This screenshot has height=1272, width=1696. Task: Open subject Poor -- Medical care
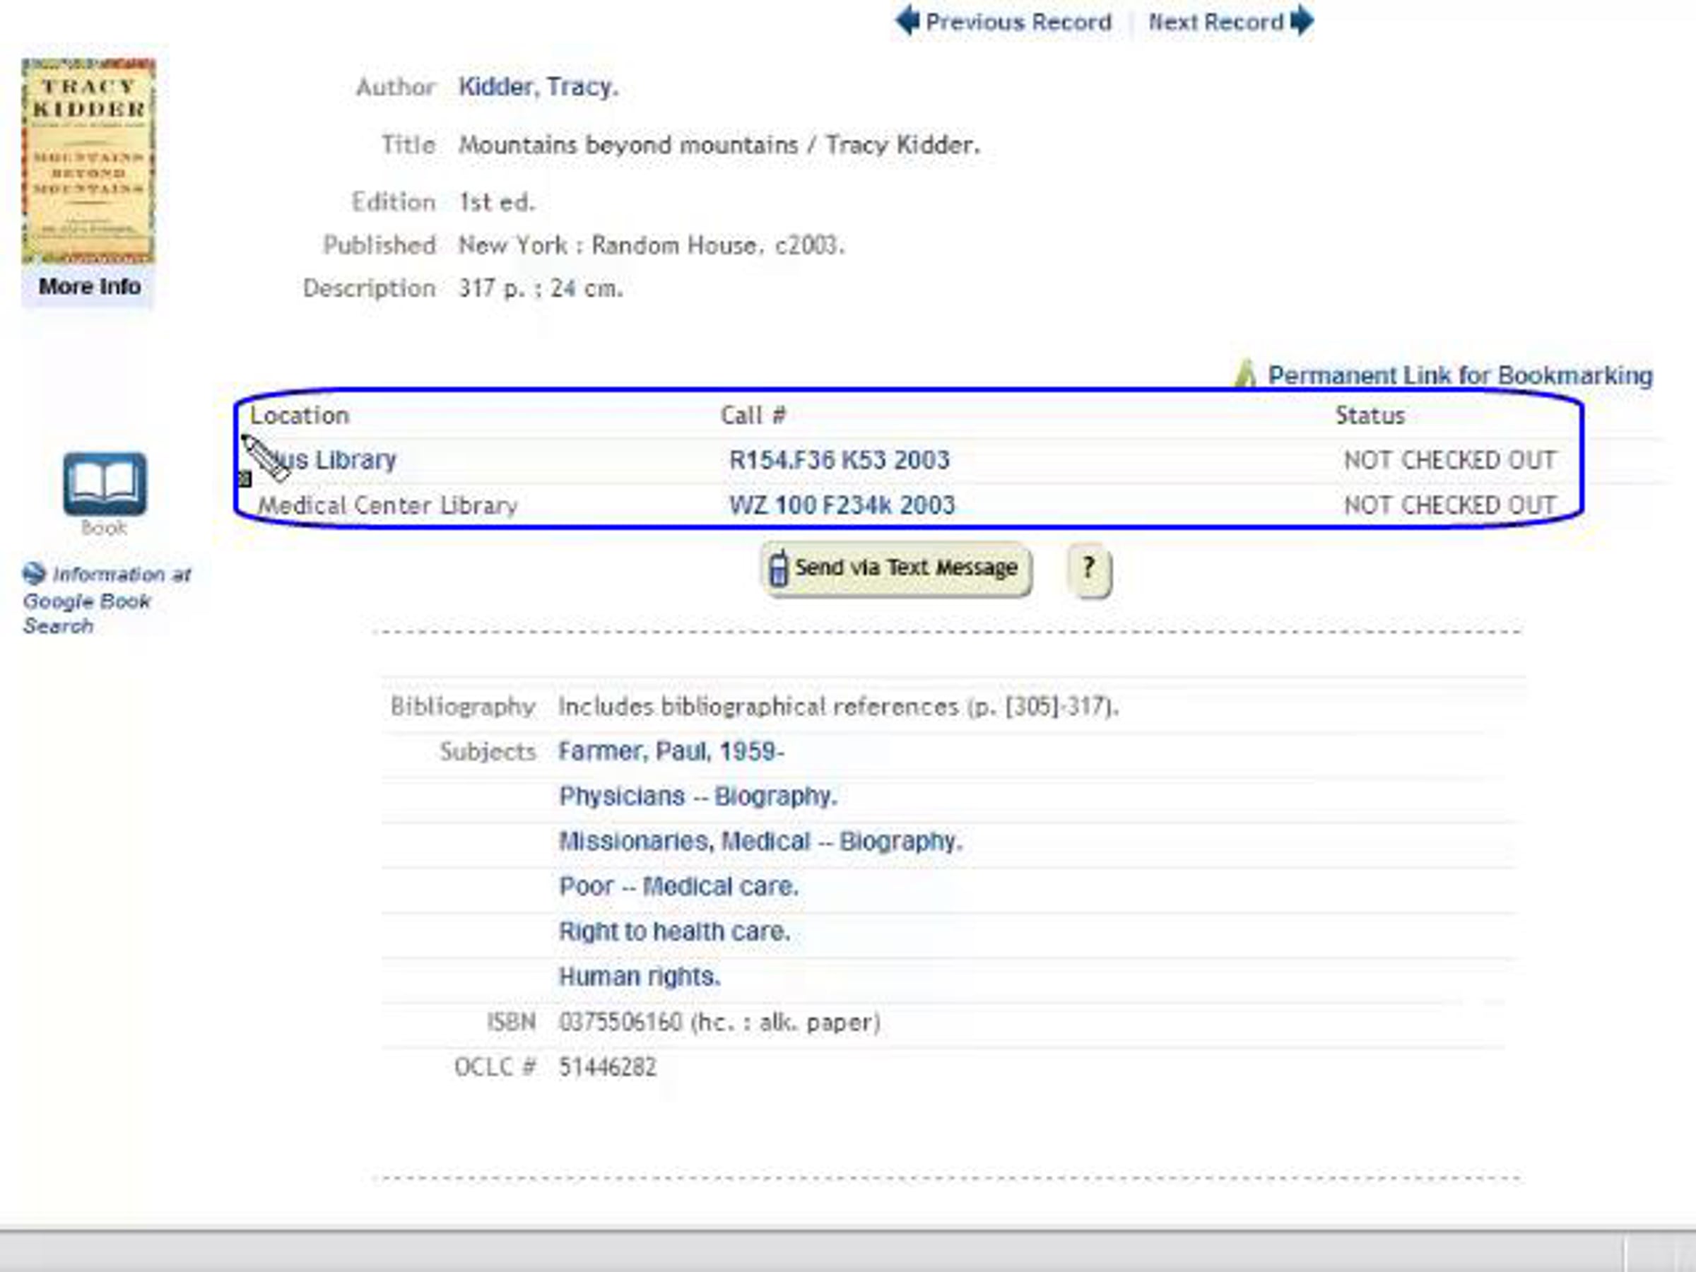click(x=678, y=887)
